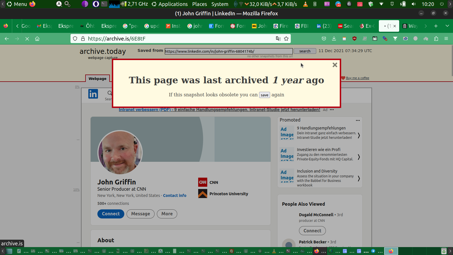Open the Firefox extensions puzzle icon

pyautogui.click(x=436, y=39)
